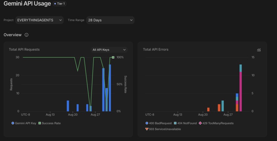This screenshot has height=141, width=277.
Task: Toggle the Success Rate legend entry
Action: (x=49, y=123)
